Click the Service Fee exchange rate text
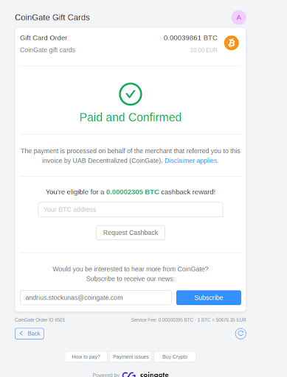 tap(188, 320)
